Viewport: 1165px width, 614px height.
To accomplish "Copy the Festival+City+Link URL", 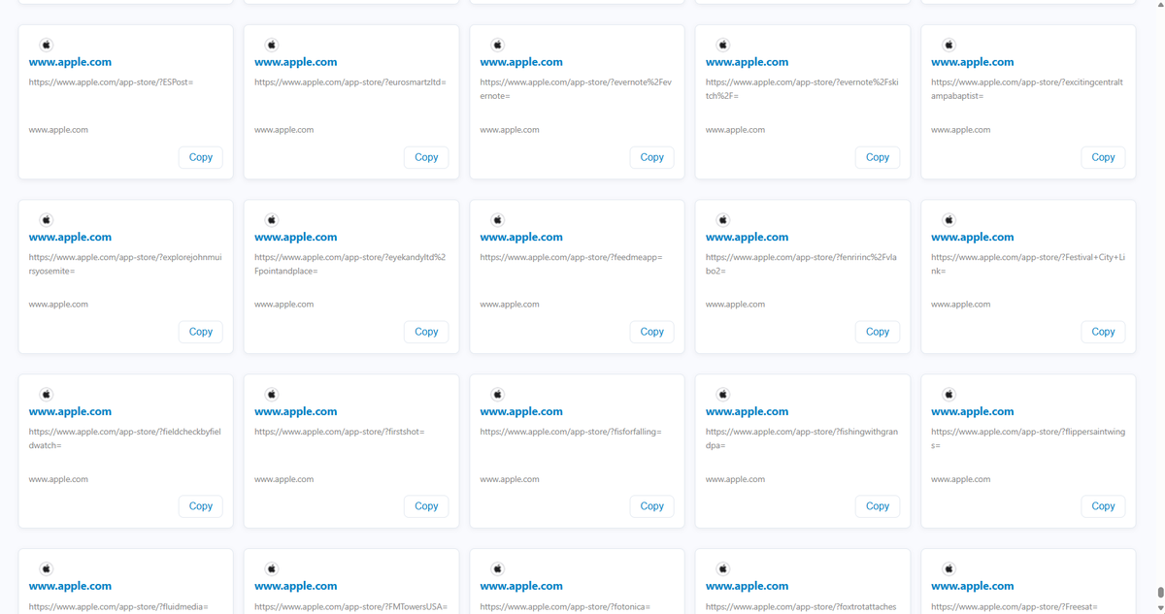I will click(1103, 332).
